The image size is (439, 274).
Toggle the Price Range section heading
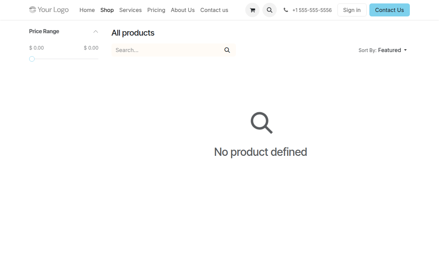click(44, 32)
